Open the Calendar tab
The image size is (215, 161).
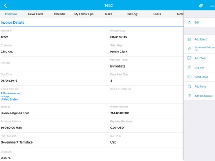60,14
